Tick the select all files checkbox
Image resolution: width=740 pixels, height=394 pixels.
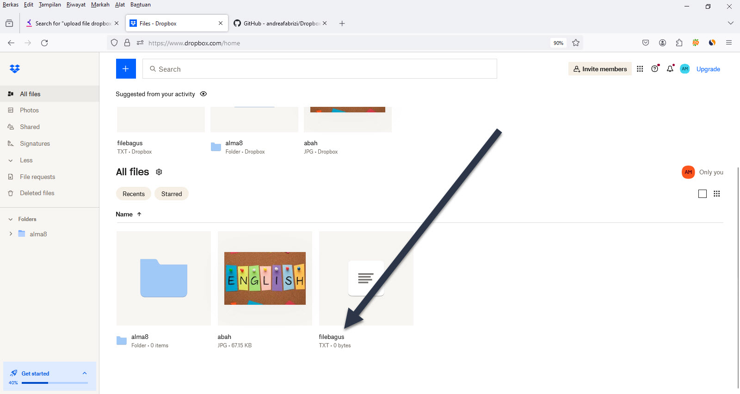pos(702,194)
